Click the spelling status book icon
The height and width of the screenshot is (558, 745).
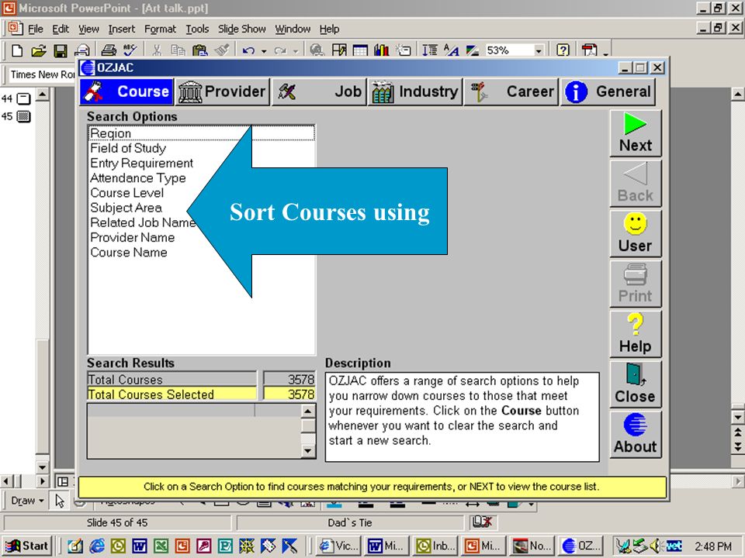(482, 522)
